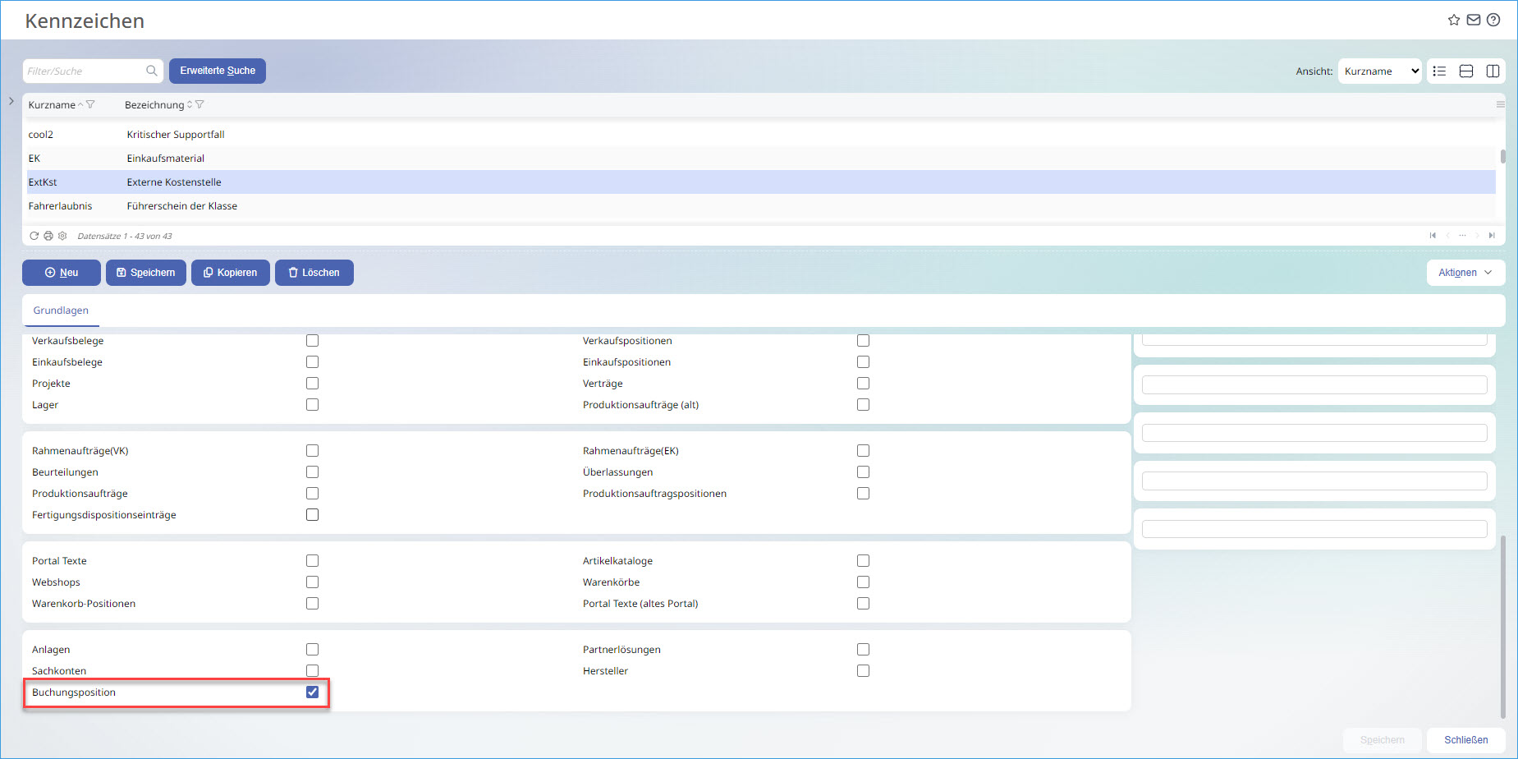
Task: Open the Ansicht dropdown showing Kurzname
Action: [x=1380, y=71]
